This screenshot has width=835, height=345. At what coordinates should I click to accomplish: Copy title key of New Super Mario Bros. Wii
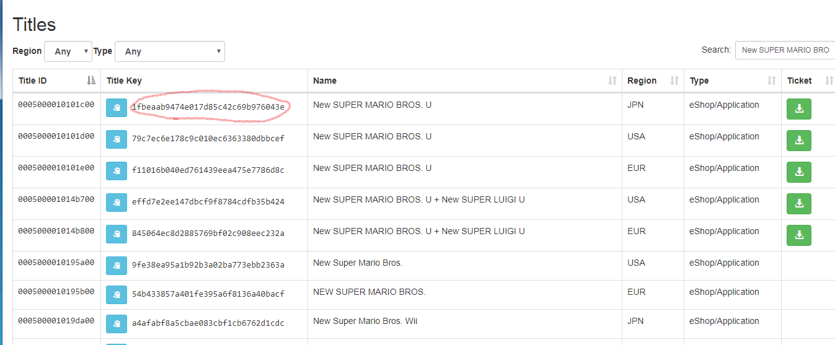coord(117,323)
